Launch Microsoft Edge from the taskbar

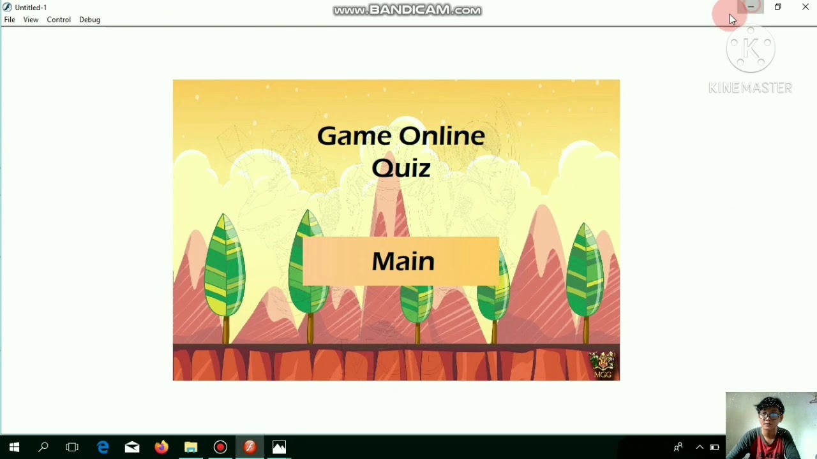point(103,448)
